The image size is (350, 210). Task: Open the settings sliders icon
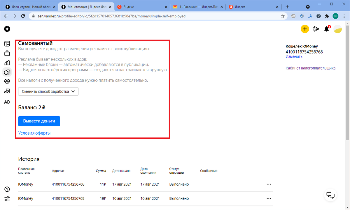(x=7, y=199)
